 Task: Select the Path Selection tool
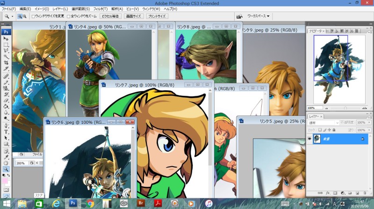point(6,138)
